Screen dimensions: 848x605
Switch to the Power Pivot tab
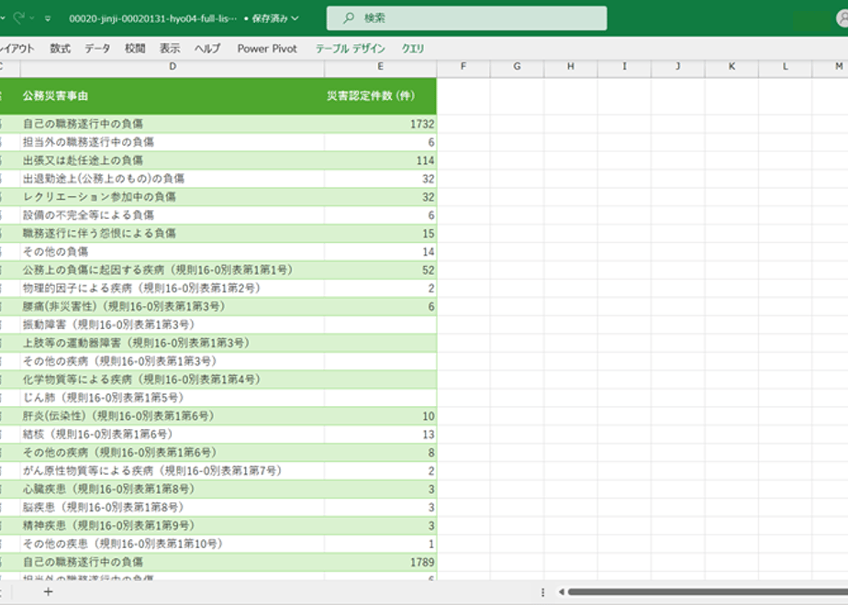click(x=267, y=49)
